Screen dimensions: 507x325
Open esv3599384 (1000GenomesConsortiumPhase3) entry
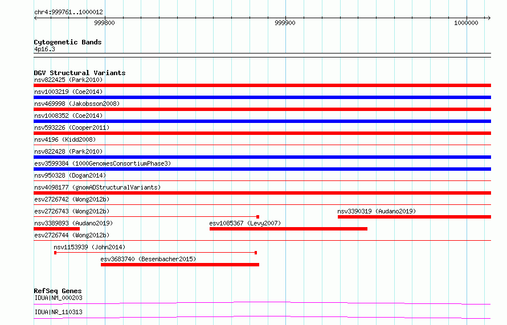[x=103, y=163]
